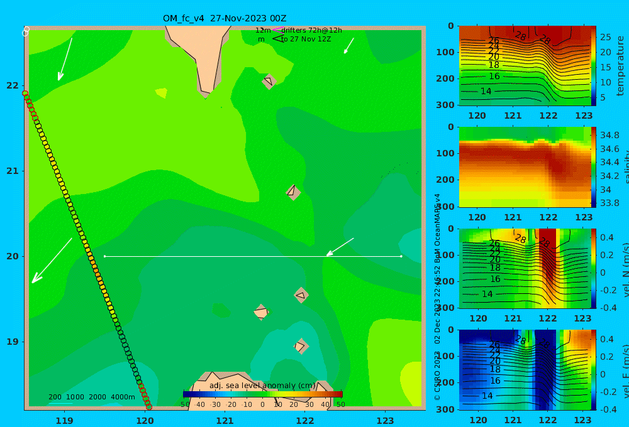Click the red track circle at bottom near 120E
This screenshot has width=629, height=427.
[149, 407]
